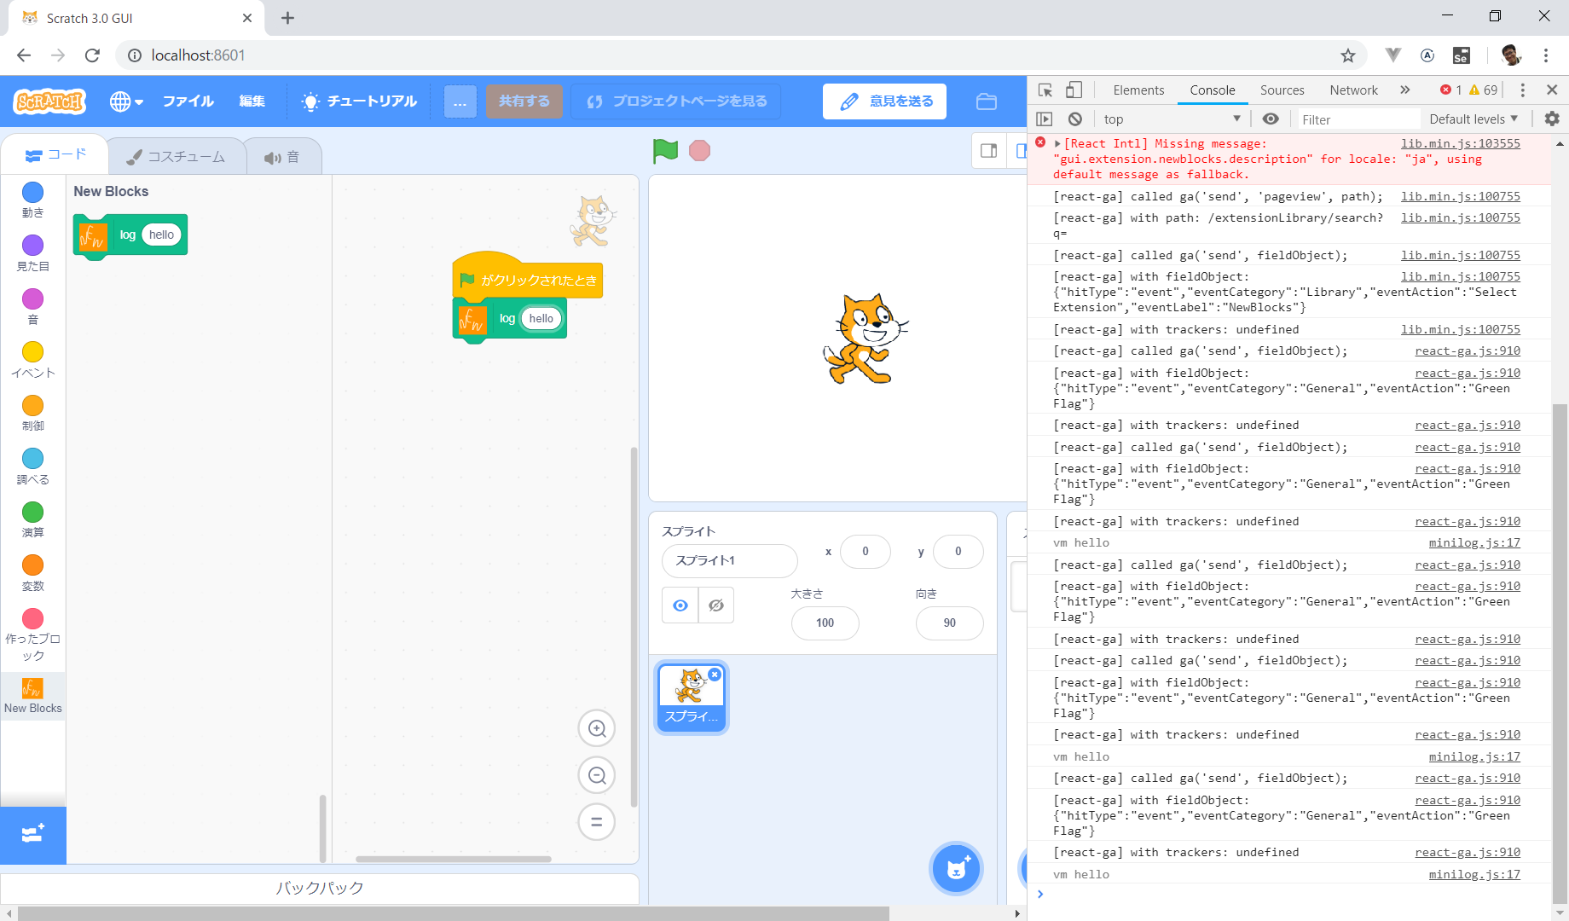Toggle the Create live expression eye in Console
Image resolution: width=1569 pixels, height=921 pixels.
tap(1271, 119)
